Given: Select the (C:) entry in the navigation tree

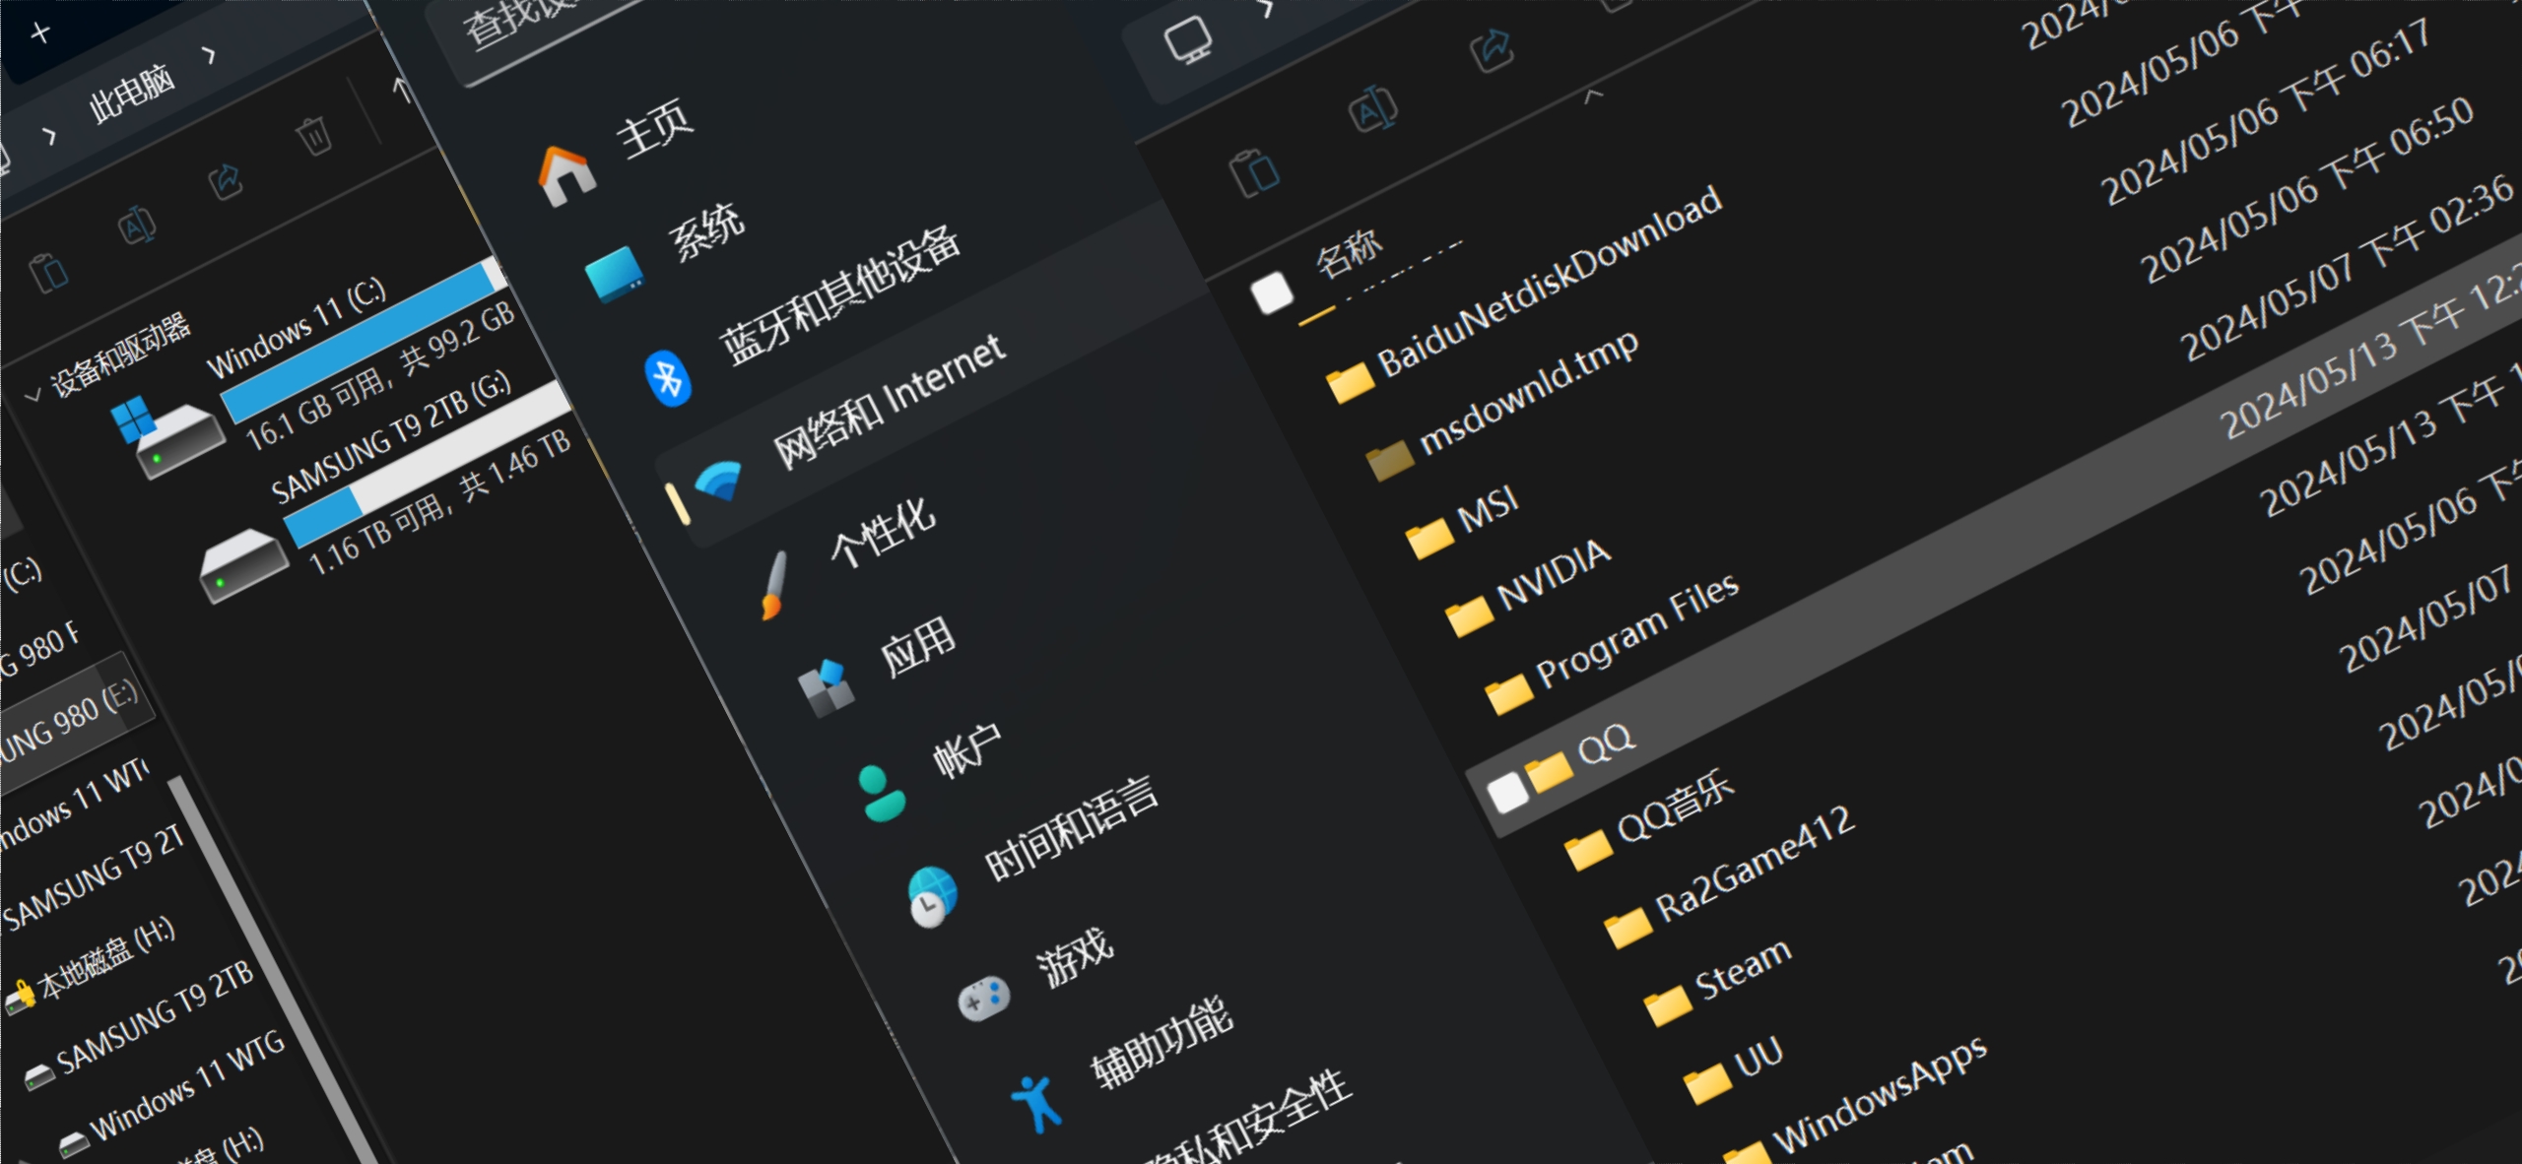Looking at the screenshot, I should pos(22,573).
